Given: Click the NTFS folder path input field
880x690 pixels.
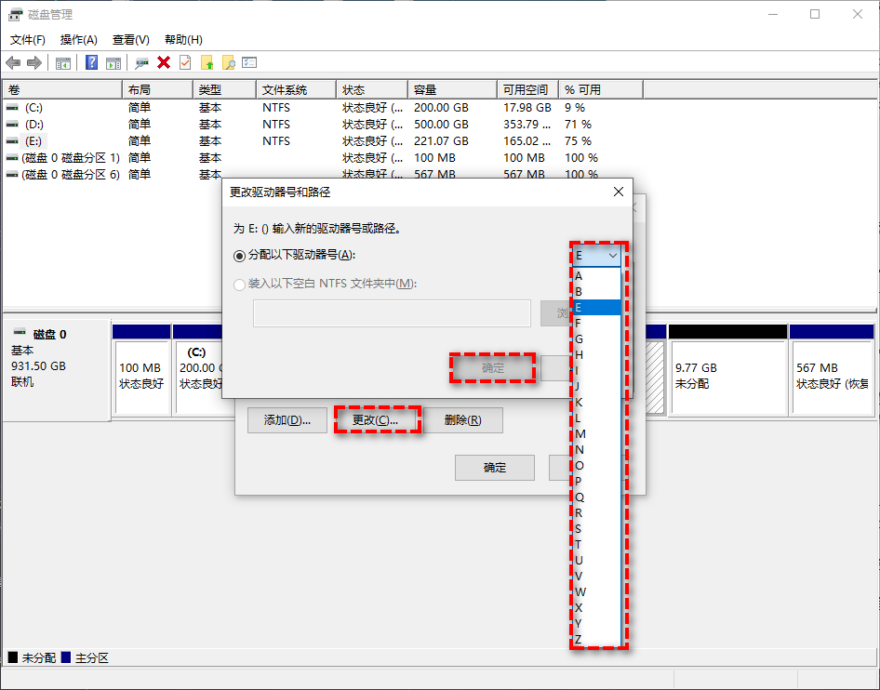Looking at the screenshot, I should [392, 313].
